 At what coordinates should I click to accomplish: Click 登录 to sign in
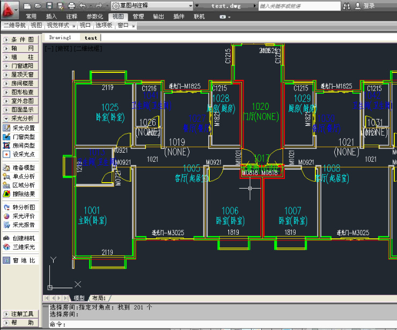point(369,6)
